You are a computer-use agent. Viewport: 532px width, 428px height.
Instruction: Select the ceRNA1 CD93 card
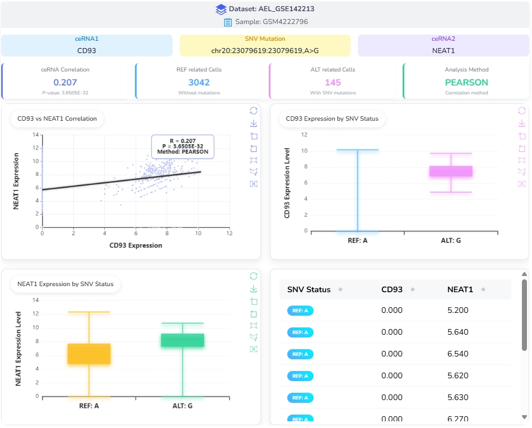[87, 45]
